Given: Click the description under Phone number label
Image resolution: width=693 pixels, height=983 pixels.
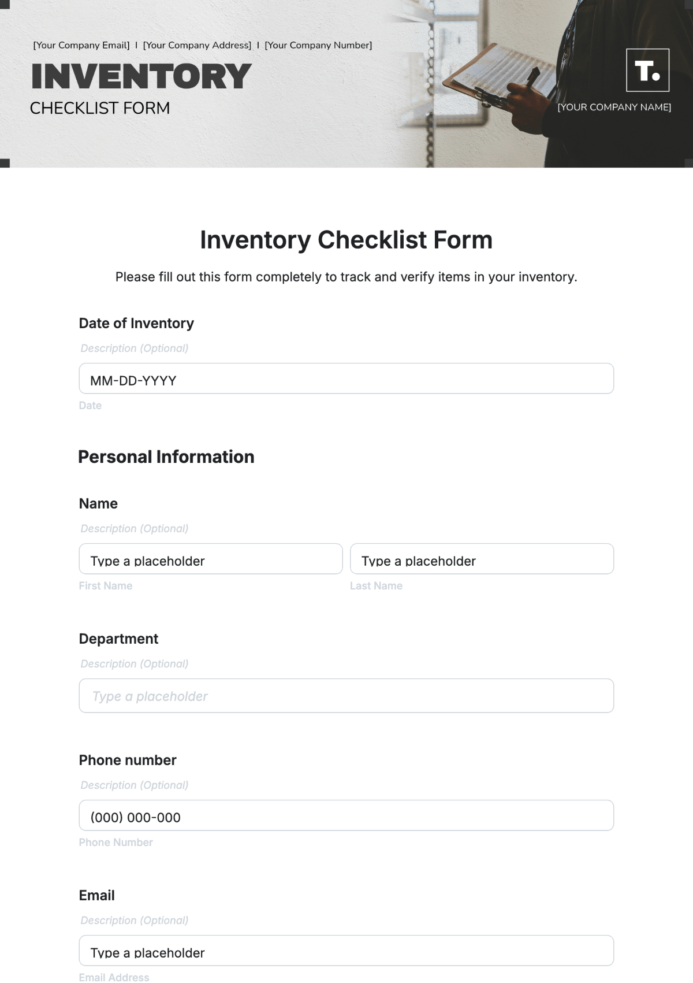Looking at the screenshot, I should (134, 785).
